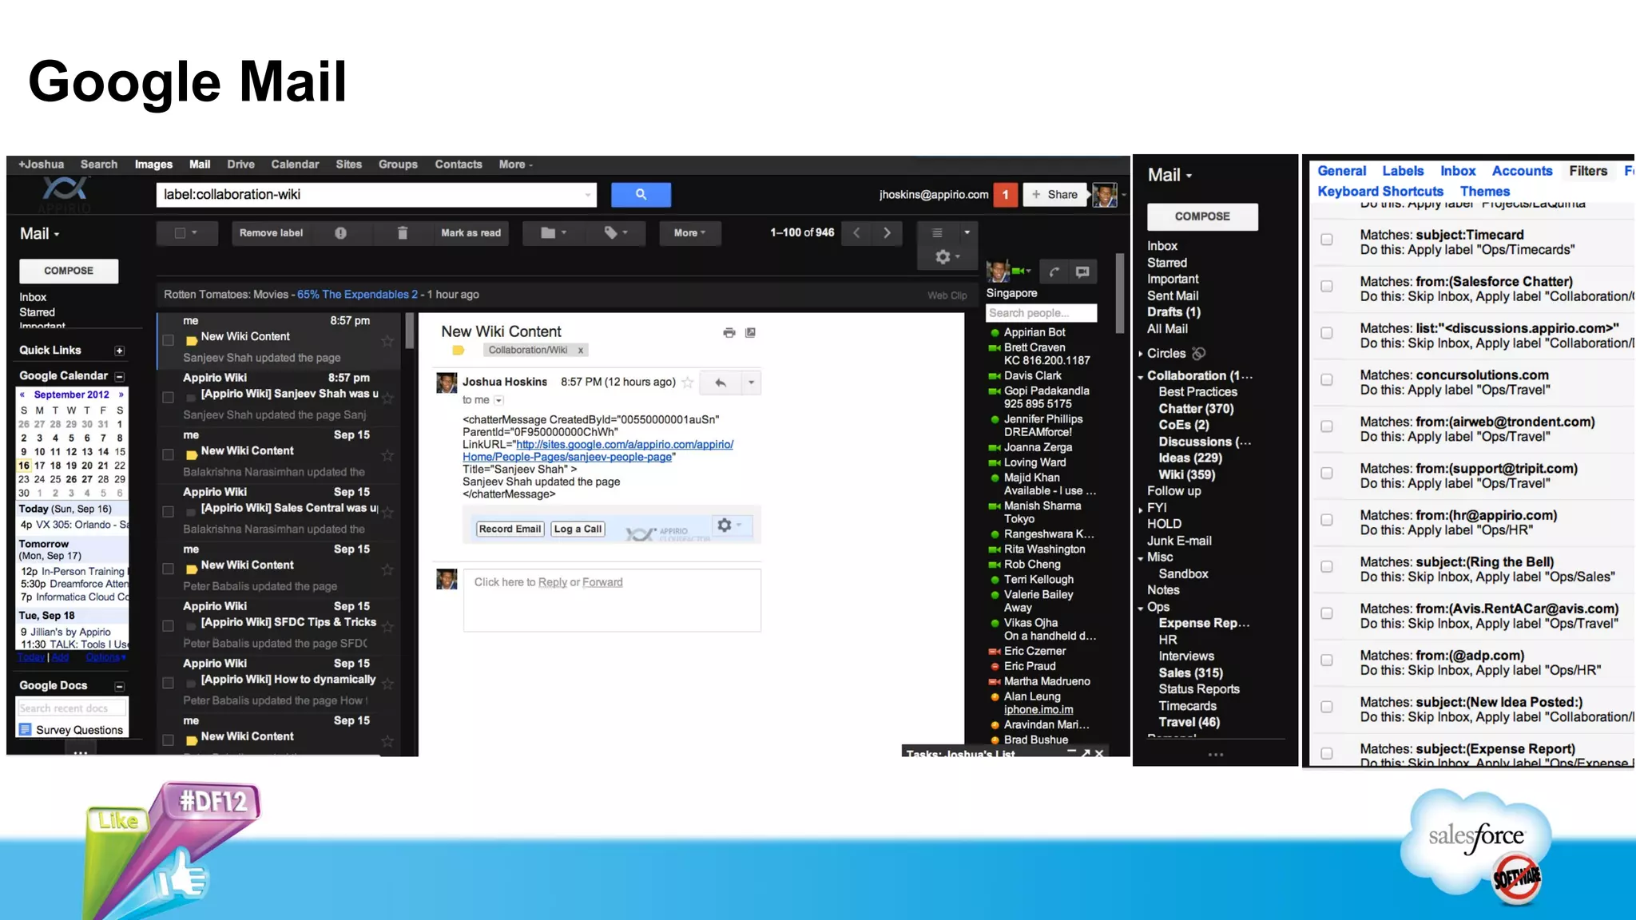1636x920 pixels.
Task: Click the reply text box
Action: [x=612, y=600]
